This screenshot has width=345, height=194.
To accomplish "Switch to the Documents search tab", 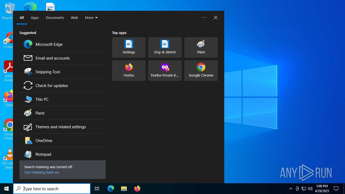I will coord(55,18).
